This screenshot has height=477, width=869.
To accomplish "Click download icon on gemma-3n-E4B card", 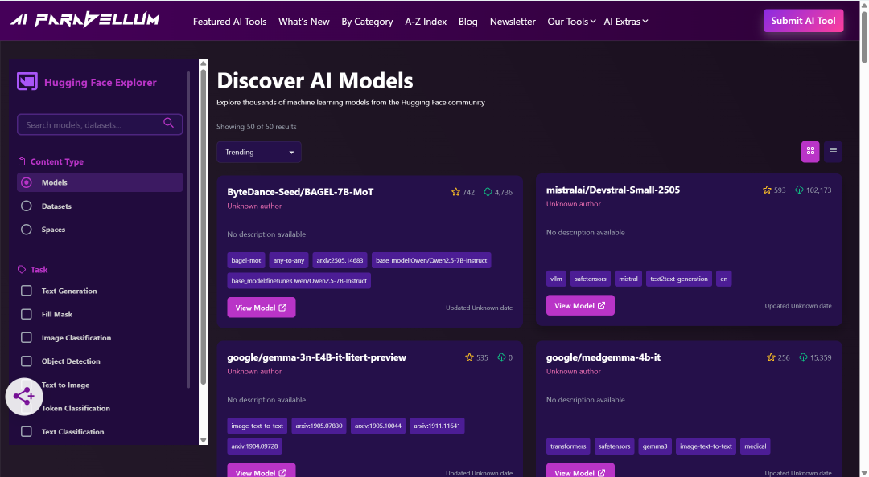I will coord(501,357).
